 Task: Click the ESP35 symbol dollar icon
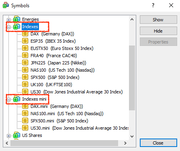point(25,41)
